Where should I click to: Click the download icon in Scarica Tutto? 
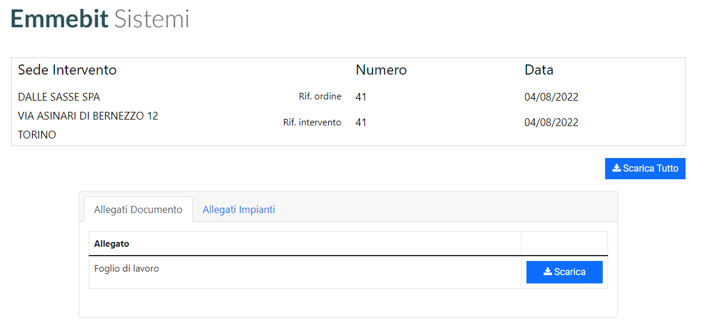[616, 168]
